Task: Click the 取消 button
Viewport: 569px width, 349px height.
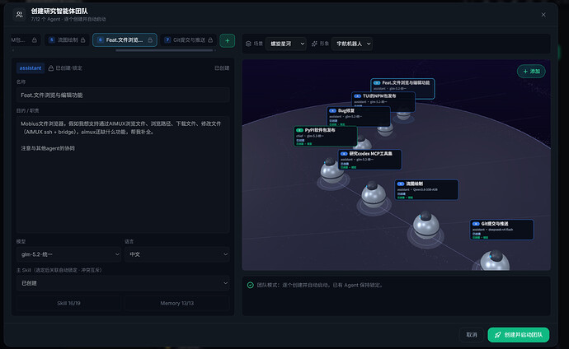Action: (472, 335)
